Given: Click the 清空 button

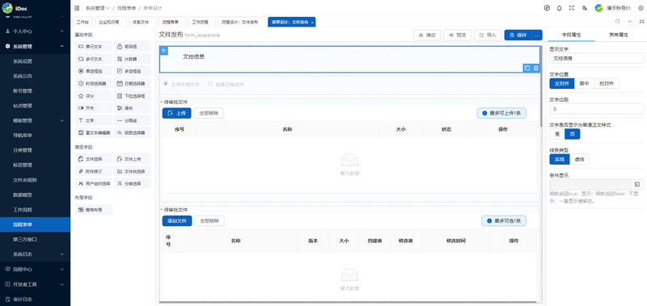Looking at the screenshot, I should 427,35.
